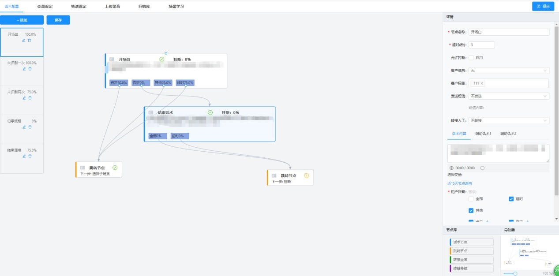This screenshot has width=559, height=276.
Task: Click the 提交 button
Action: 543,6
